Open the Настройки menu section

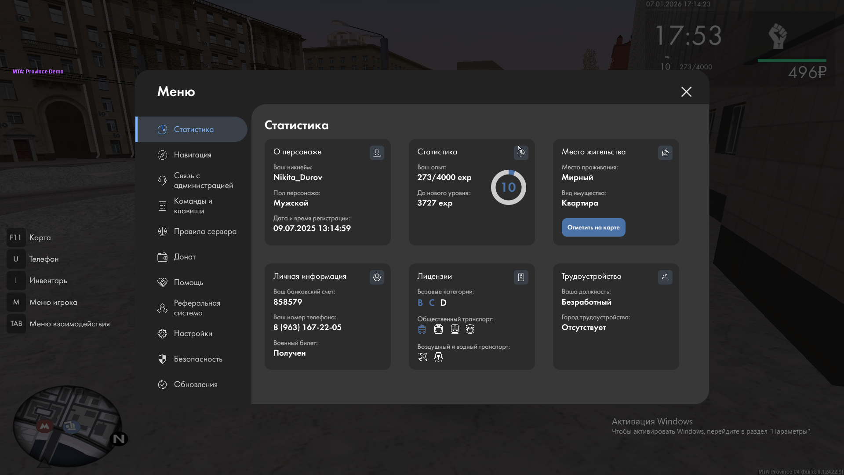tap(193, 333)
